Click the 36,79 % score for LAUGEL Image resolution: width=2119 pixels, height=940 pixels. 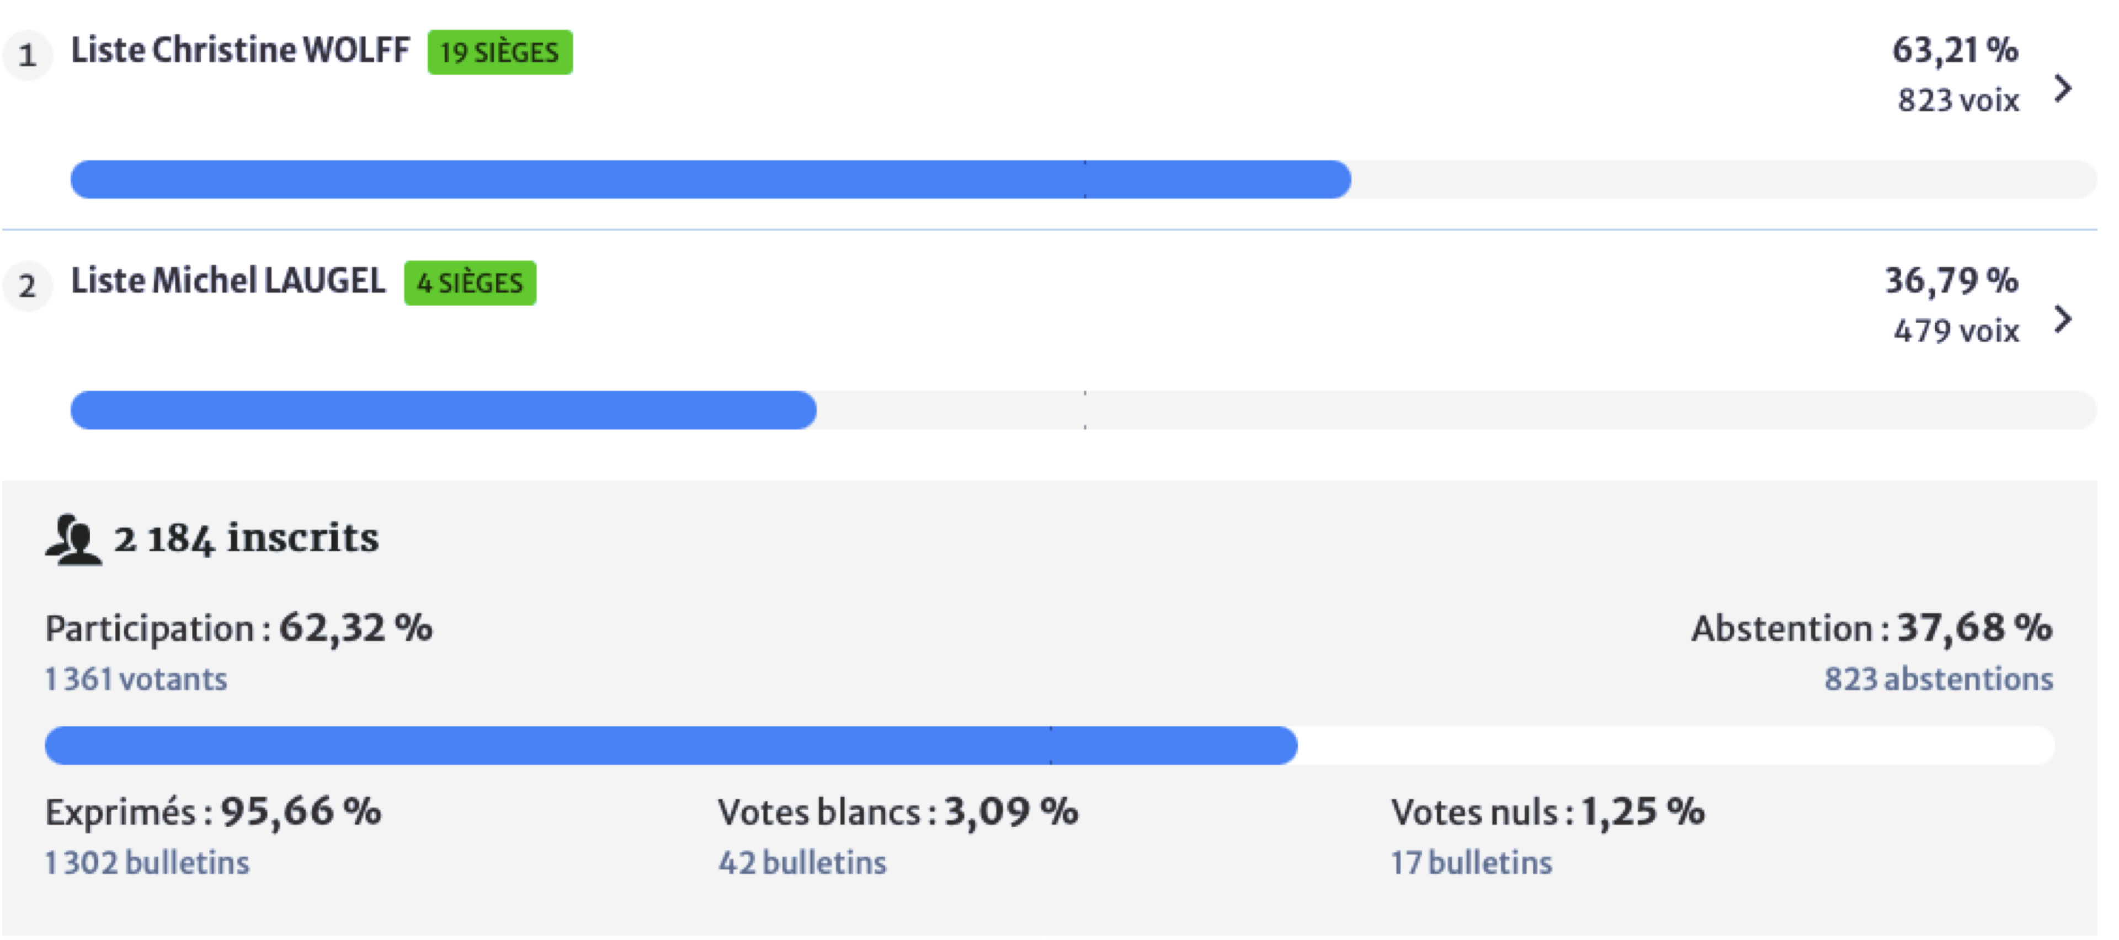point(1951,281)
